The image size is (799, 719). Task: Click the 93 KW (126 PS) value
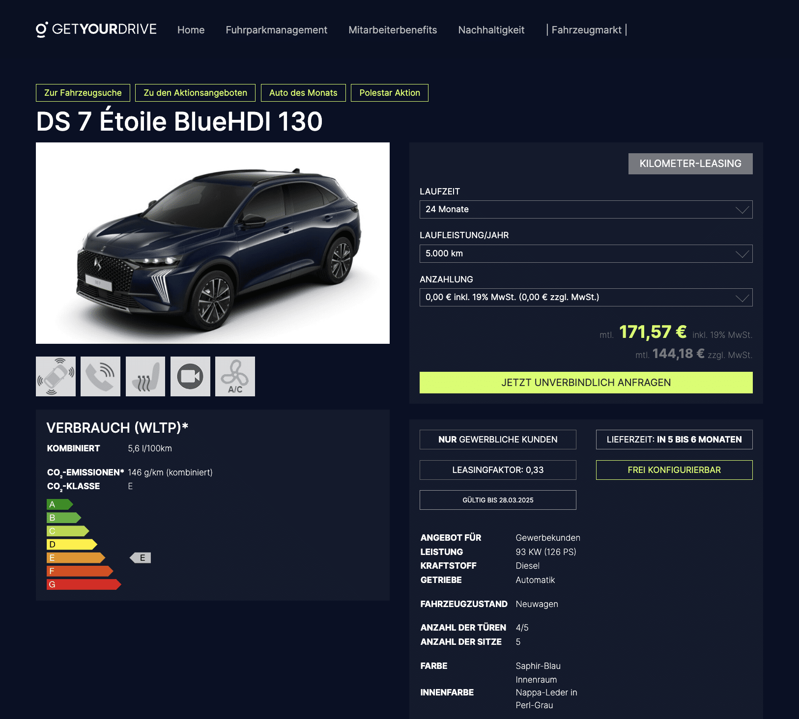[x=546, y=552]
